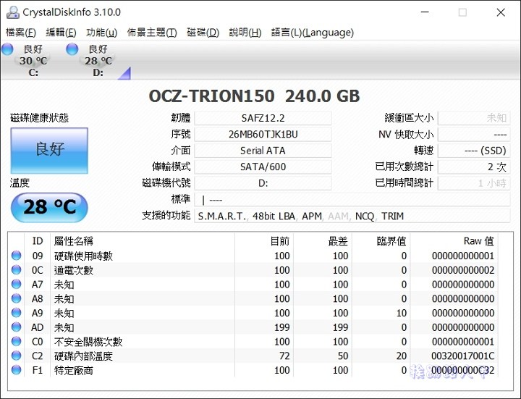Click the 目前 column header
Viewport: 521px width, 399px height.
pos(264,241)
